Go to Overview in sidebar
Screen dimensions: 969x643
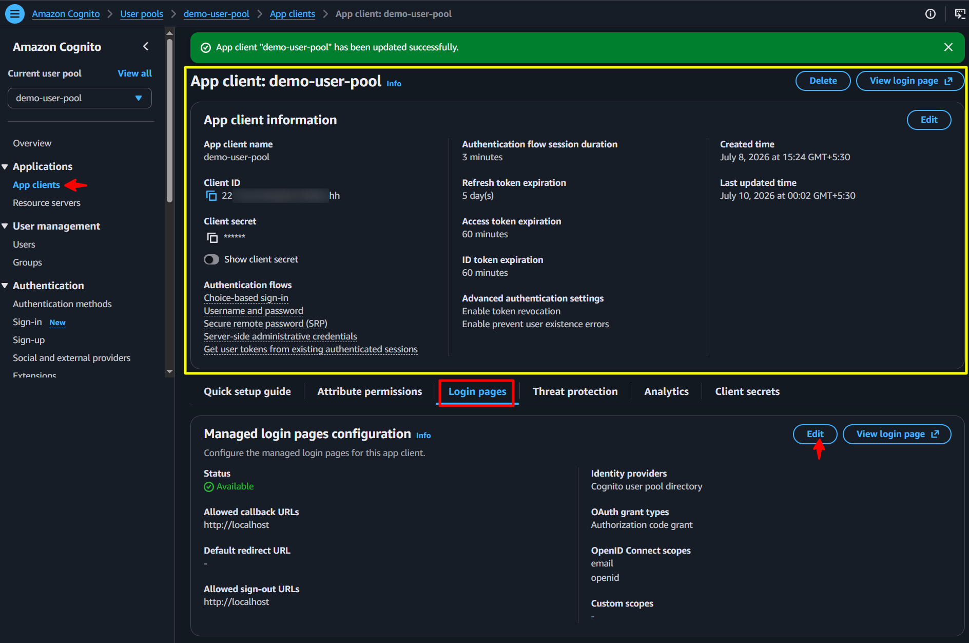click(x=32, y=143)
